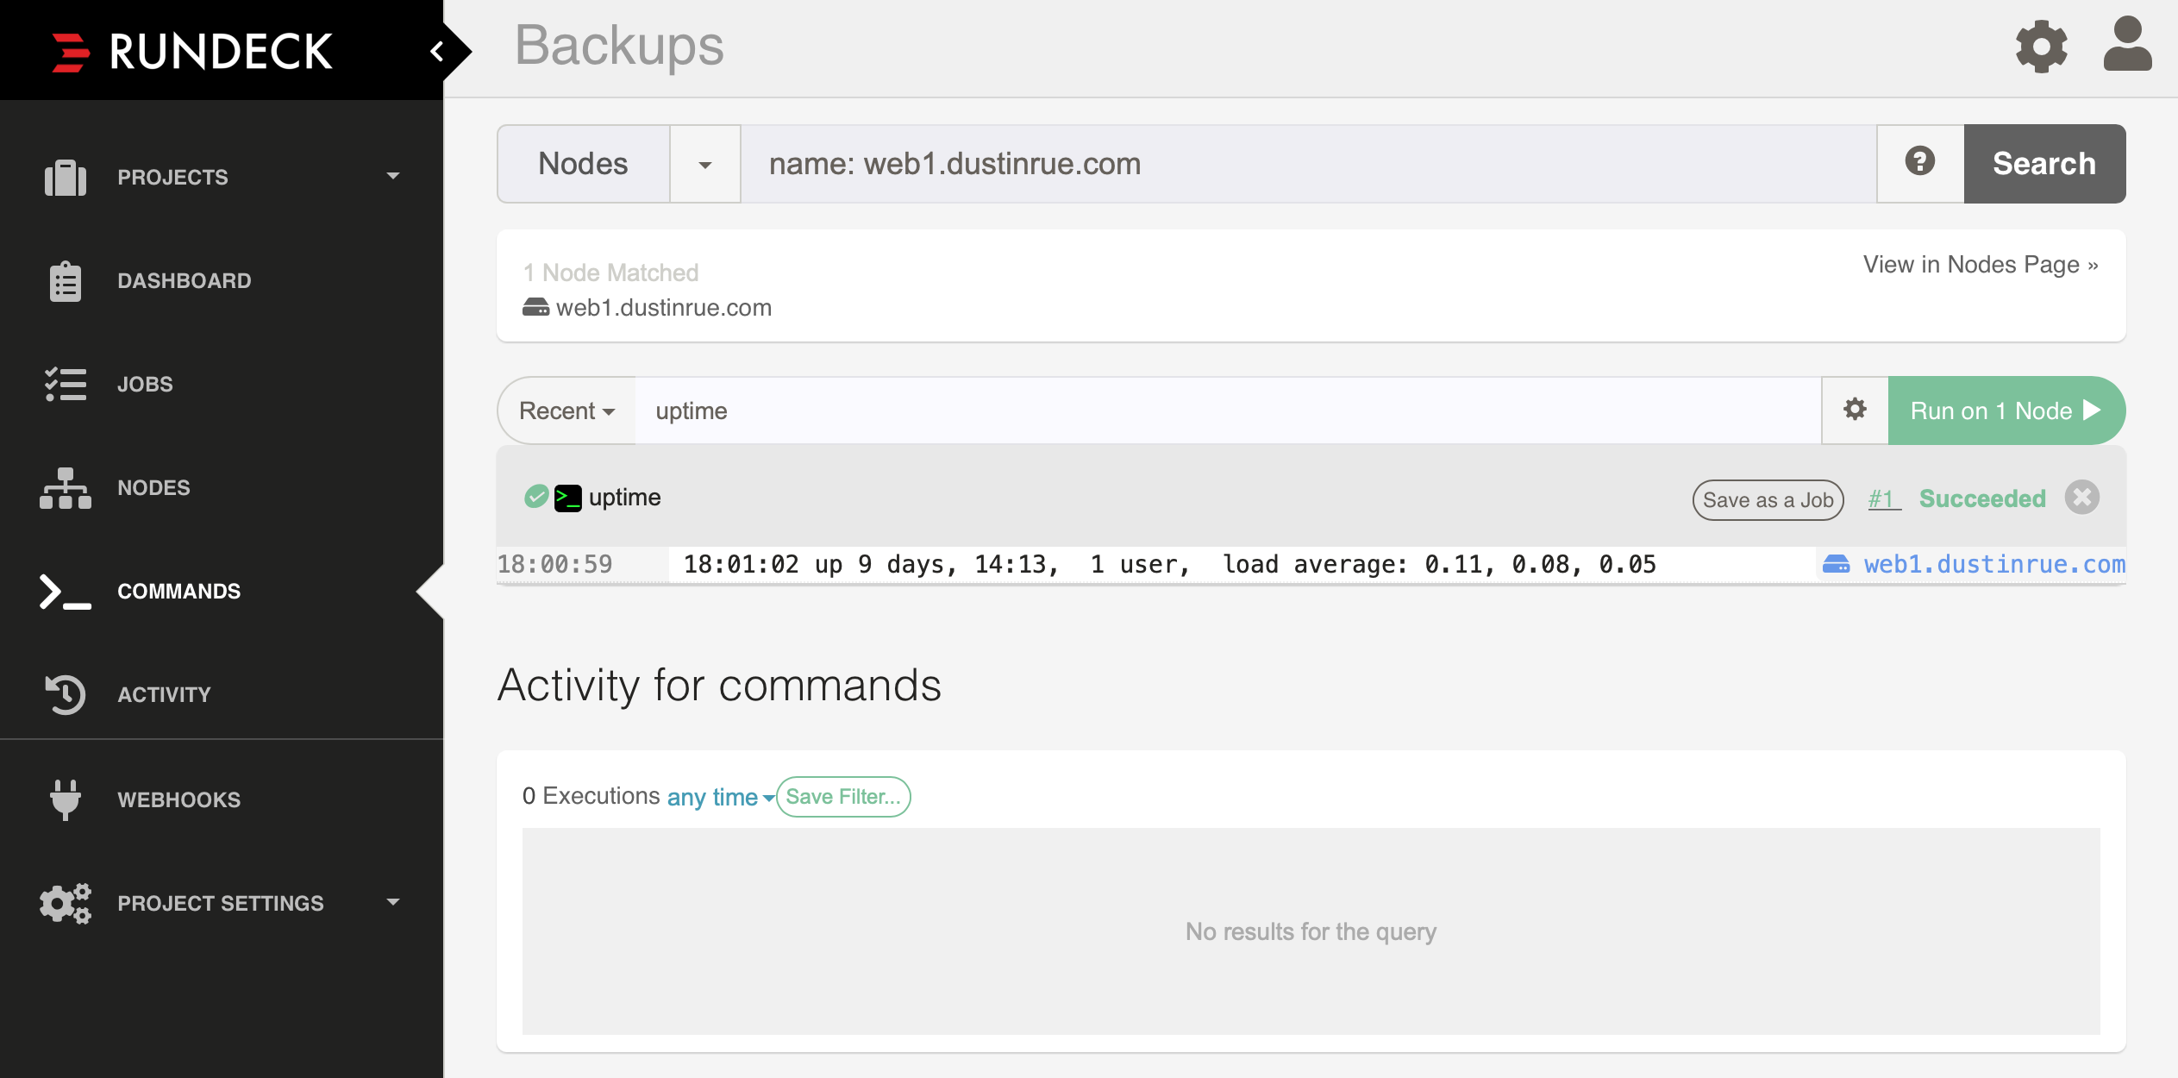This screenshot has width=2178, height=1078.
Task: Click the blue node icon in output row
Action: [1836, 564]
